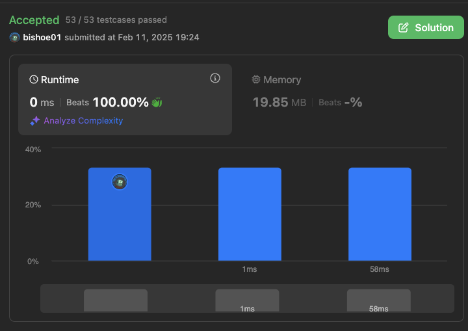Viewport: 468px width, 331px height.
Task: Click the Runtime heading text
Action: pyautogui.click(x=60, y=80)
